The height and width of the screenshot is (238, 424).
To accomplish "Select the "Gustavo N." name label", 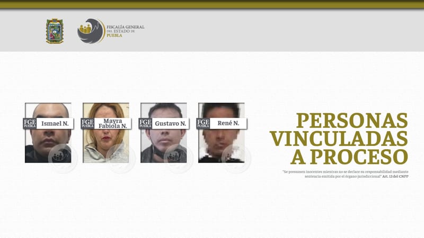I will (x=170, y=124).
